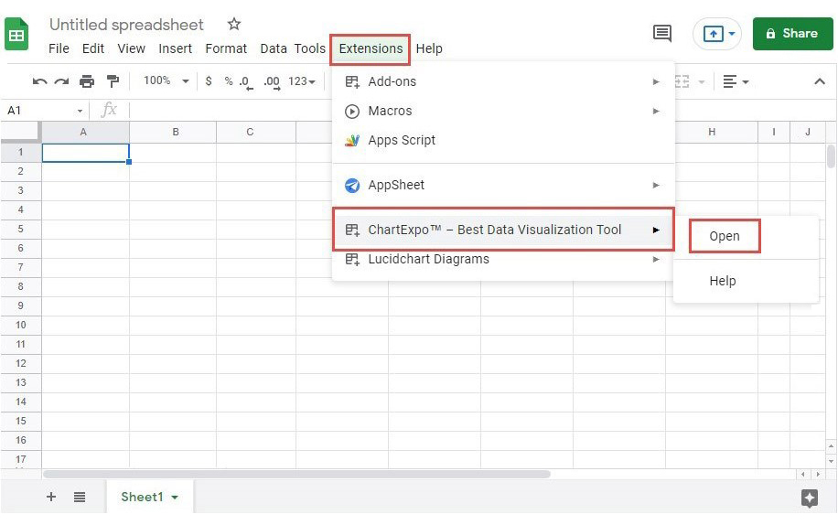Click the select all corner box
This screenshot has height=525, width=838.
[21, 132]
